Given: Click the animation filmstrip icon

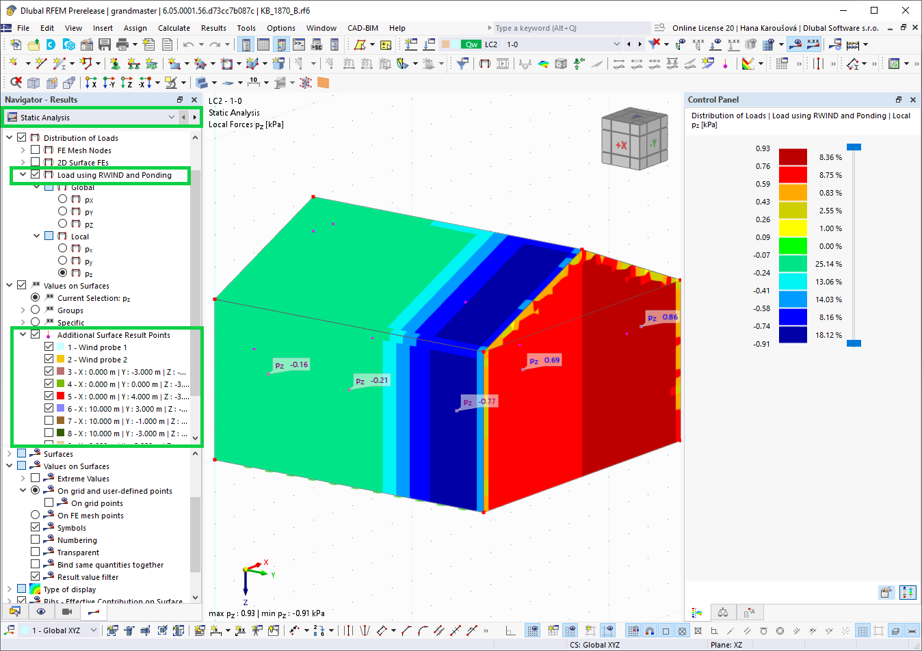Looking at the screenshot, I should 503,64.
